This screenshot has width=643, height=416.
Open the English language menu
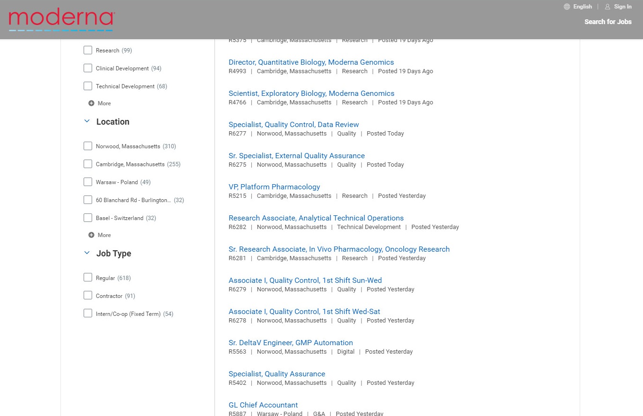pyautogui.click(x=583, y=7)
